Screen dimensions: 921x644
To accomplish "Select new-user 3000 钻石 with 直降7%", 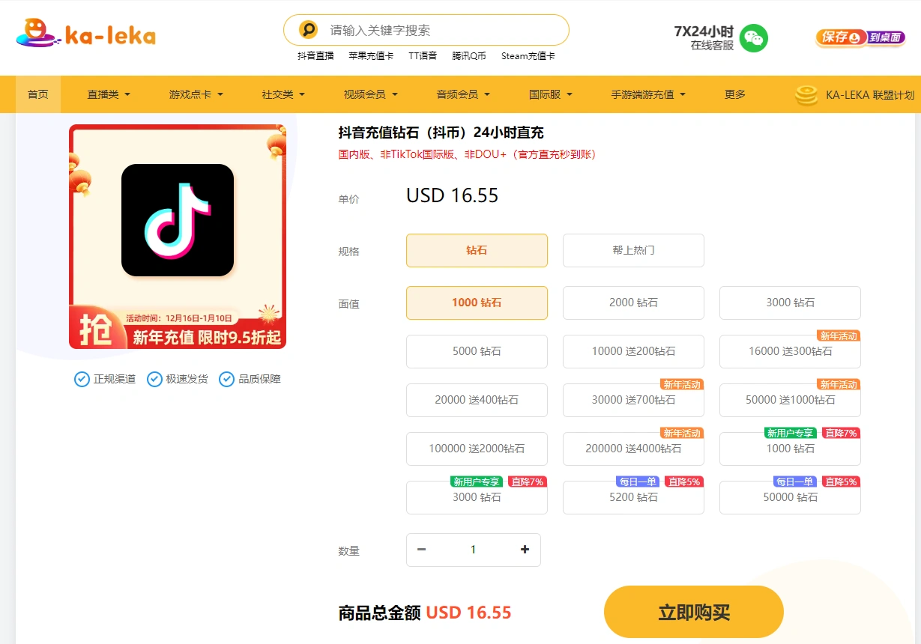I will pos(477,497).
